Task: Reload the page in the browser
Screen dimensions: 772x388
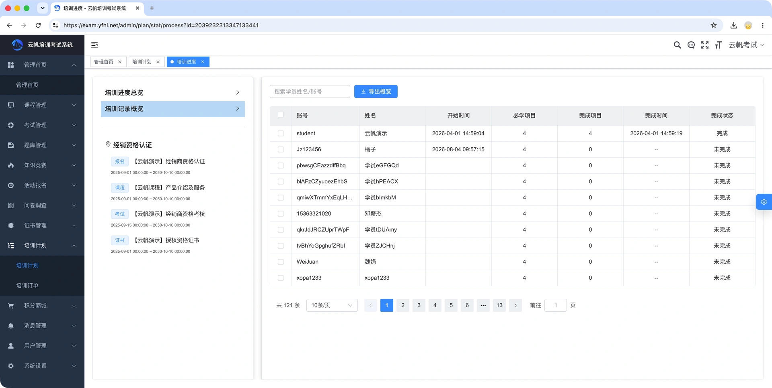Action: pyautogui.click(x=38, y=25)
